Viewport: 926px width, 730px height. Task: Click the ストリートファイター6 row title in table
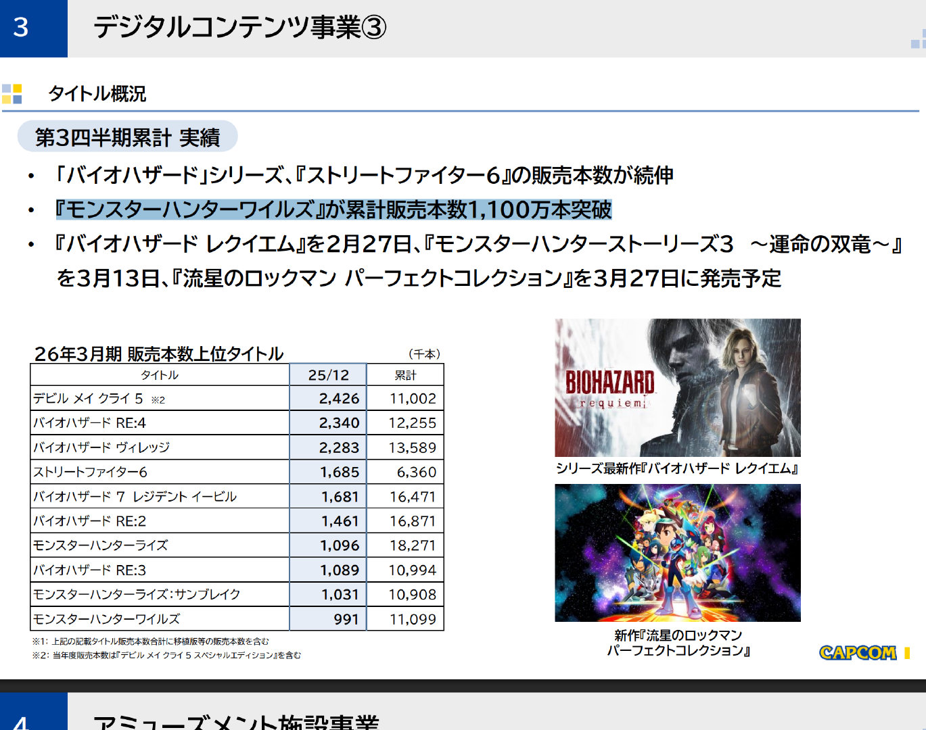pyautogui.click(x=90, y=472)
